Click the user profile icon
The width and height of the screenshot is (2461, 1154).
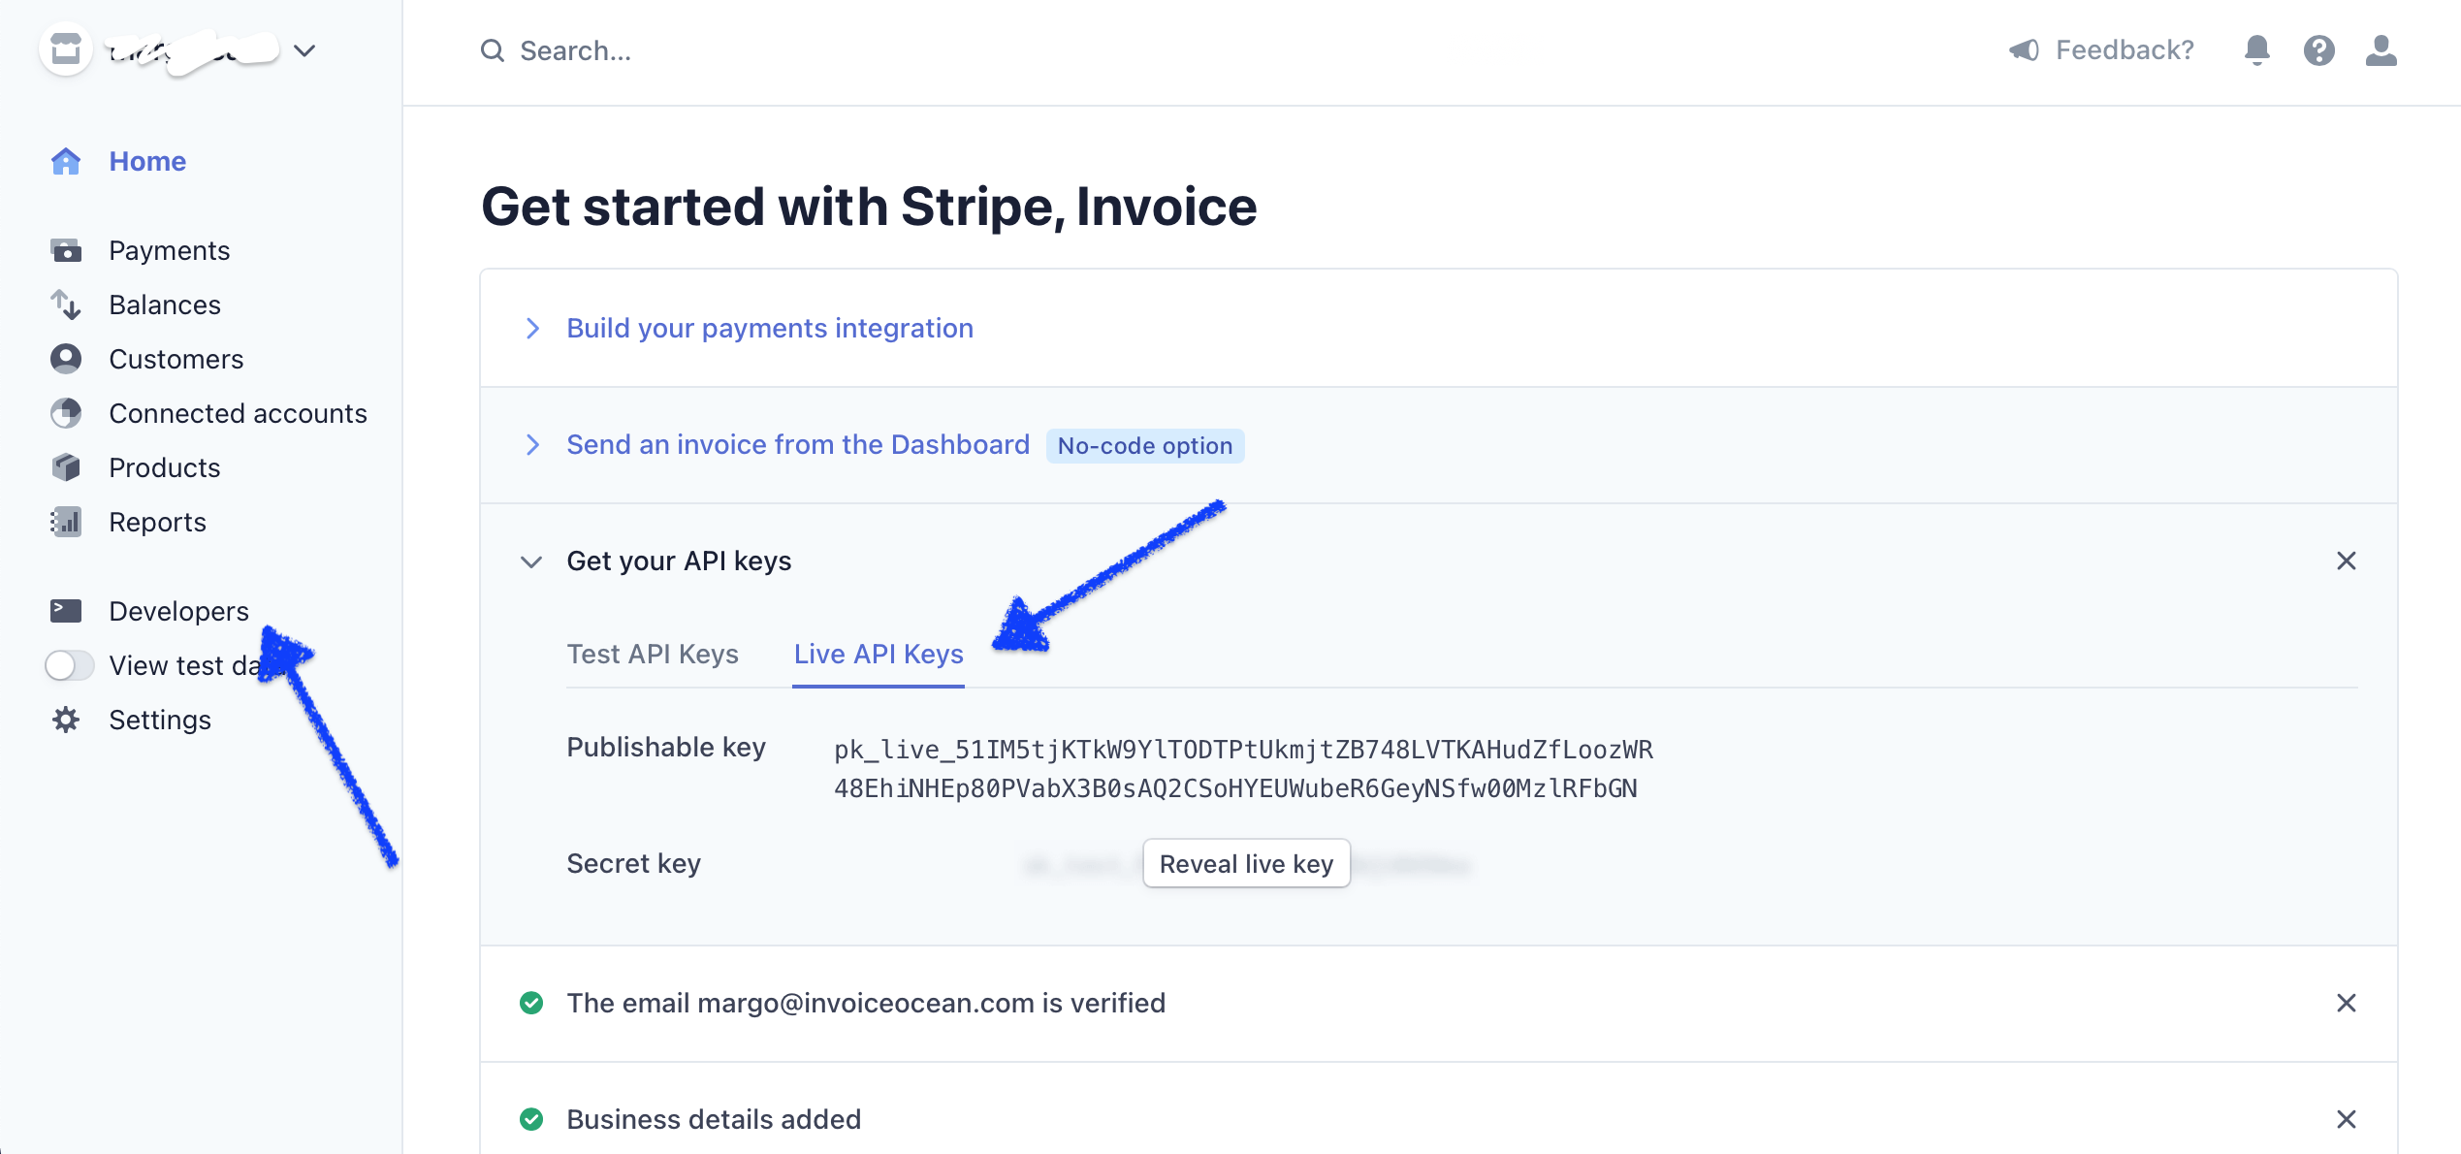pos(2381,49)
